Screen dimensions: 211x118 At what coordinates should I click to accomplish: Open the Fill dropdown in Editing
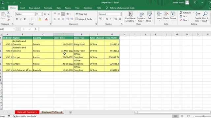pos(183,16)
